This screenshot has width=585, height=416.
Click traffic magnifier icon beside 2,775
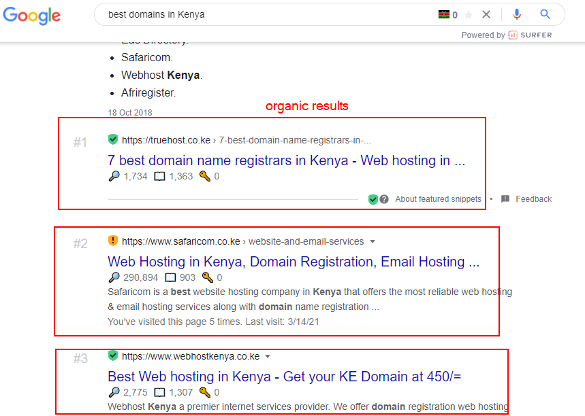click(x=114, y=392)
